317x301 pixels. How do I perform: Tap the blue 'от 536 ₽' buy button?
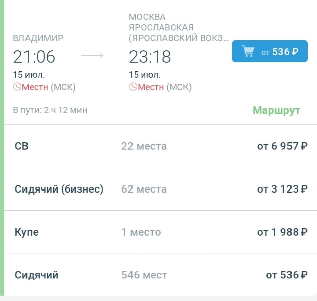point(270,51)
